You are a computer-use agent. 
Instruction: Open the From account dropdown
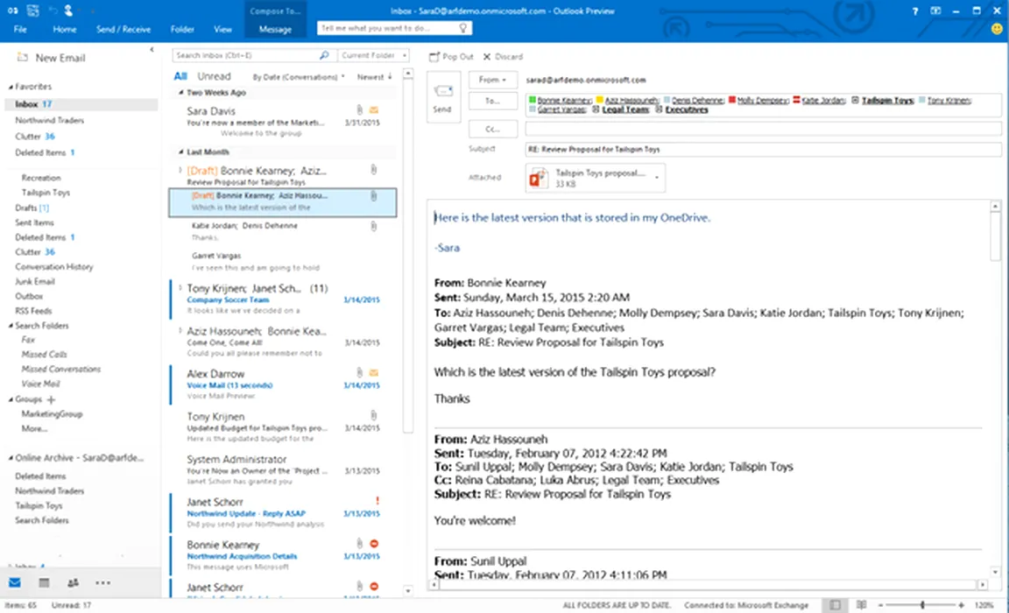click(x=493, y=80)
